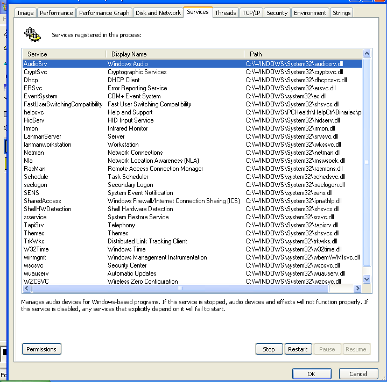Select the srservice service row

(x=192, y=217)
